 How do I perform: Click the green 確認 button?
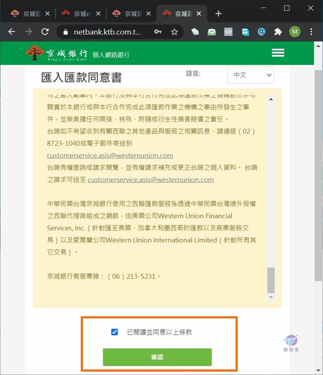click(157, 357)
